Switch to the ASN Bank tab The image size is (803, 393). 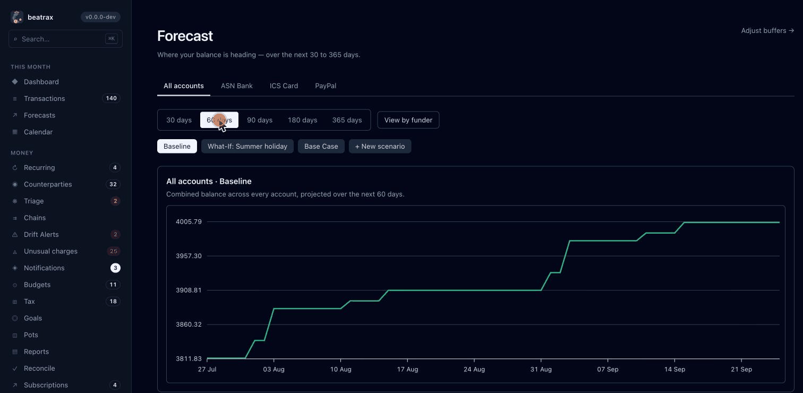coord(237,86)
